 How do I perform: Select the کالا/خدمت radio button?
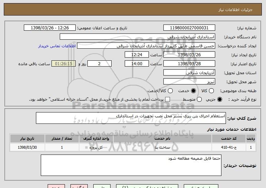[170, 91]
